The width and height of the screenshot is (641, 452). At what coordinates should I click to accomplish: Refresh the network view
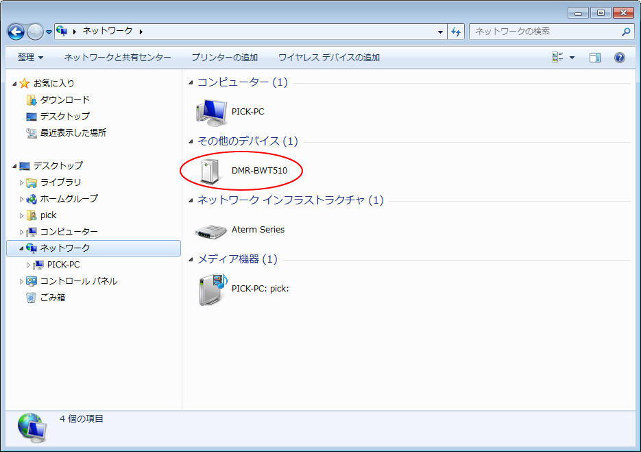tap(456, 32)
